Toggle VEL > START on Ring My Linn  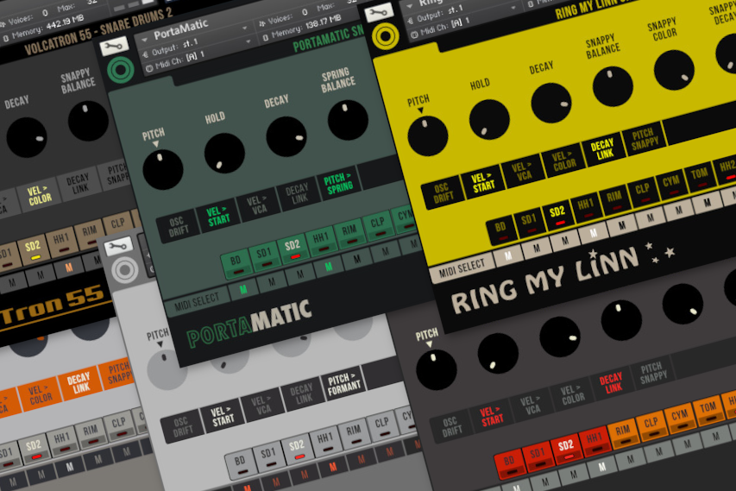coord(483,182)
